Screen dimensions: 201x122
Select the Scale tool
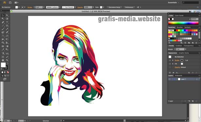click(x=7, y=36)
